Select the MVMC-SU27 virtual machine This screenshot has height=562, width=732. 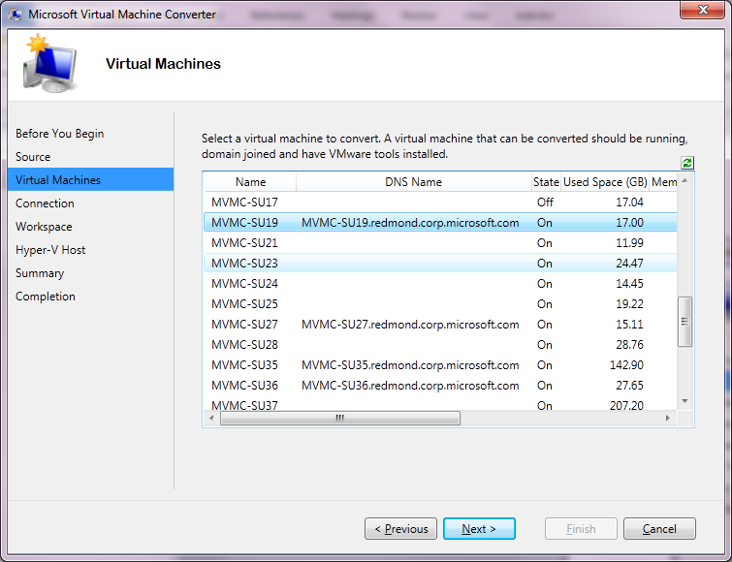point(441,325)
